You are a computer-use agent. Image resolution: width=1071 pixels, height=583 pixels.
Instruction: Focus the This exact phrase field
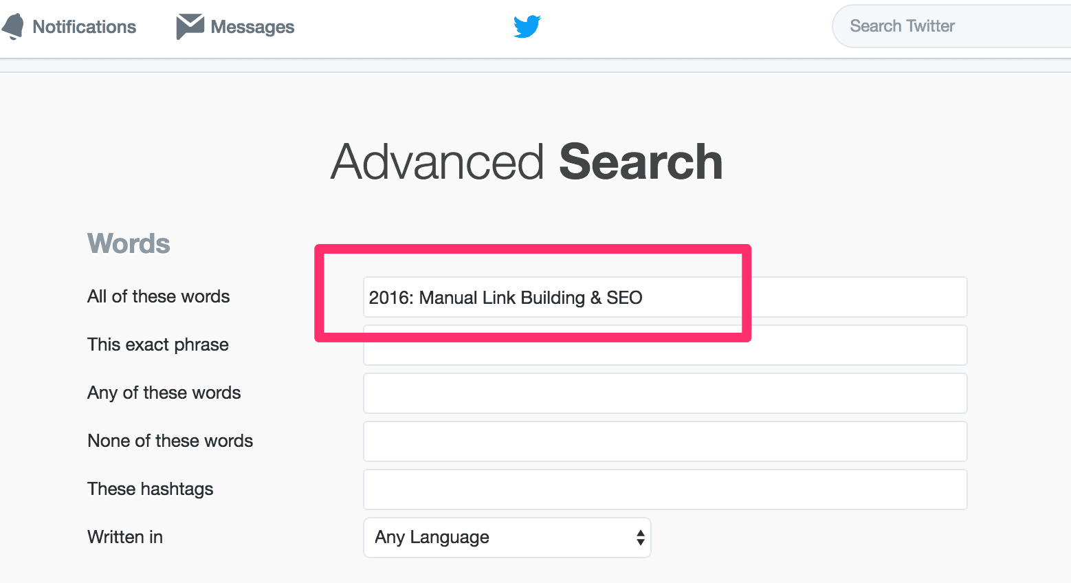[x=665, y=345]
